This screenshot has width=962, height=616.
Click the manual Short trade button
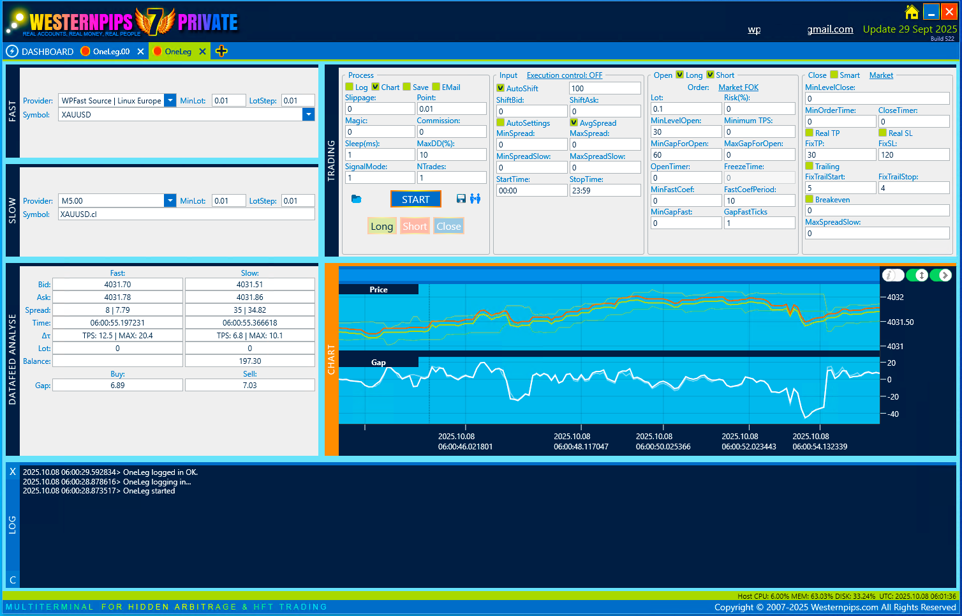[415, 226]
